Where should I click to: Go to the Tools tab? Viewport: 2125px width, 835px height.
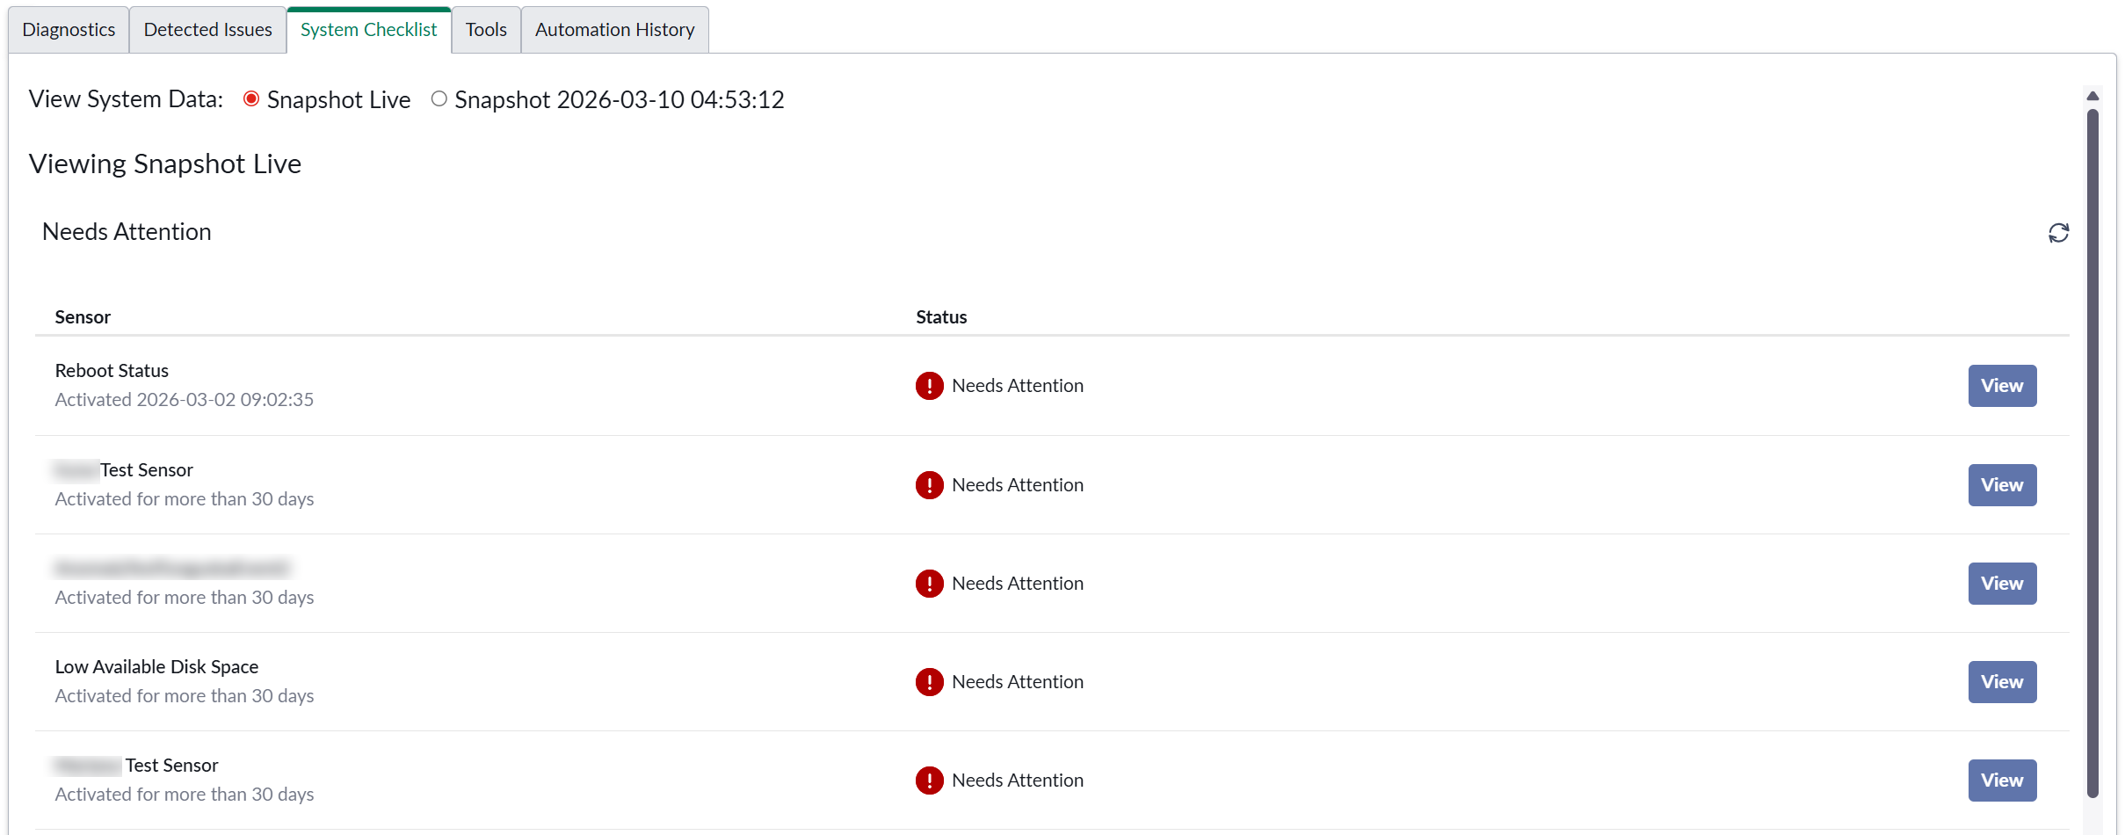coord(486,30)
